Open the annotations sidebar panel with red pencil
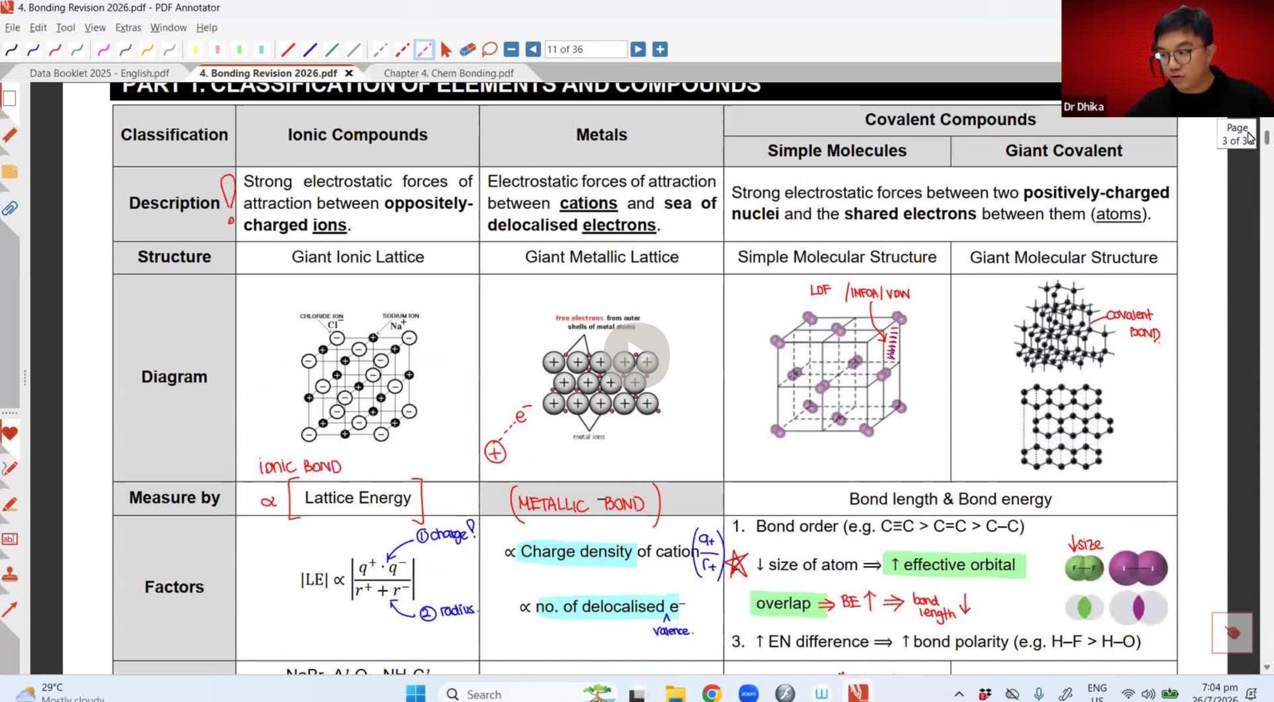1274x702 pixels. [x=10, y=135]
